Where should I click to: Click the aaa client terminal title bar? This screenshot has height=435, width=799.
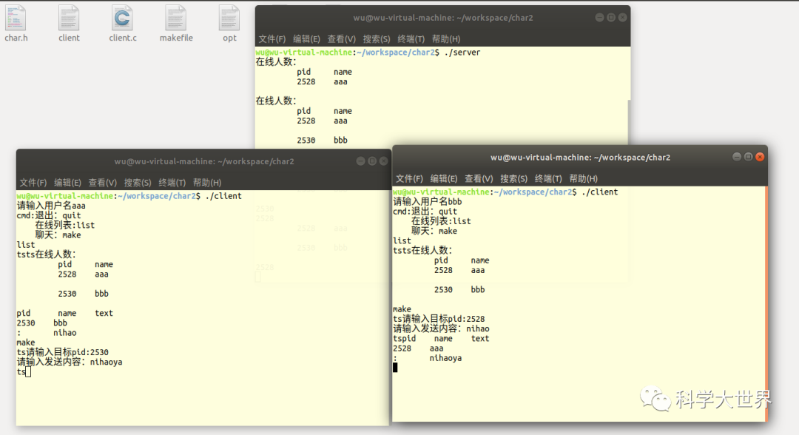coord(204,161)
